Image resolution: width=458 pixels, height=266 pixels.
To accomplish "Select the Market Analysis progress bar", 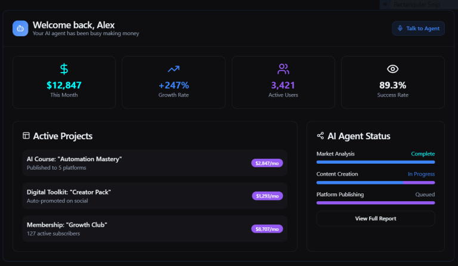I will click(x=376, y=162).
